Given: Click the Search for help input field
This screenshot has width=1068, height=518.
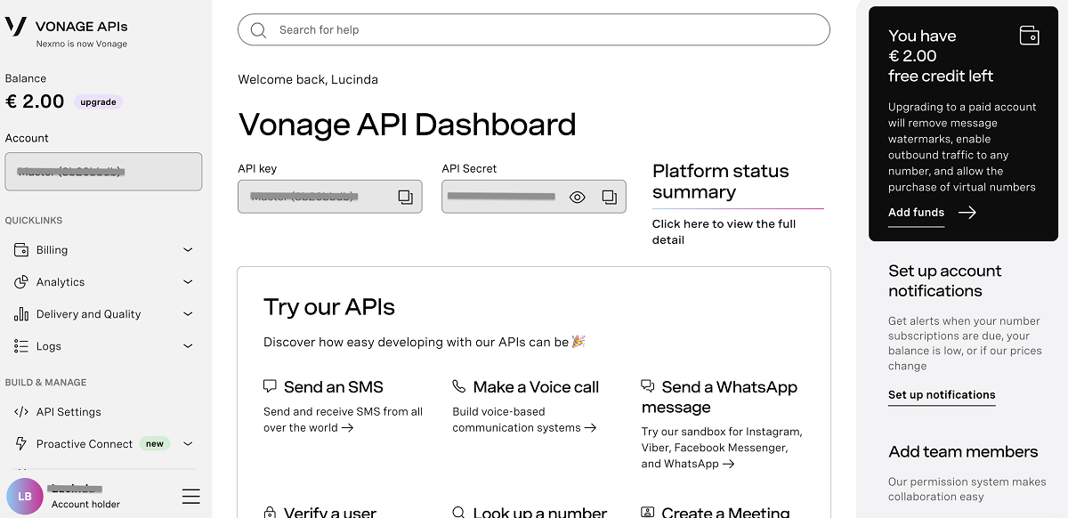Looking at the screenshot, I should coord(534,30).
